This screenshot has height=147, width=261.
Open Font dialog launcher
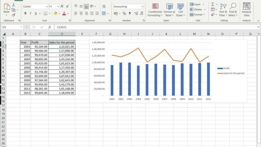[70, 20]
